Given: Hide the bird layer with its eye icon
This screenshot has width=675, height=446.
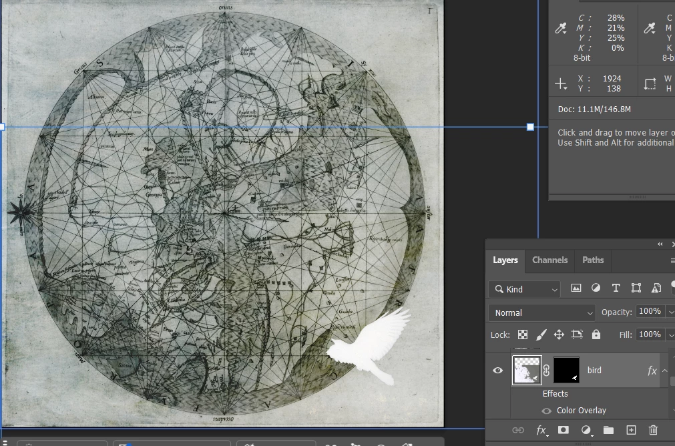Looking at the screenshot, I should (x=497, y=371).
